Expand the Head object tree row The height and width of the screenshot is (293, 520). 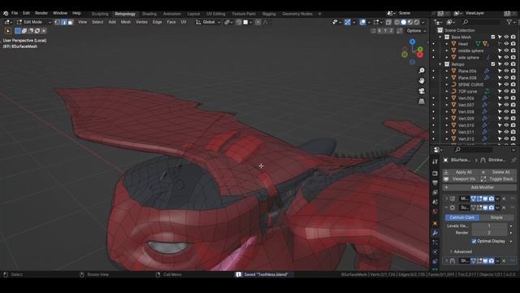click(447, 44)
